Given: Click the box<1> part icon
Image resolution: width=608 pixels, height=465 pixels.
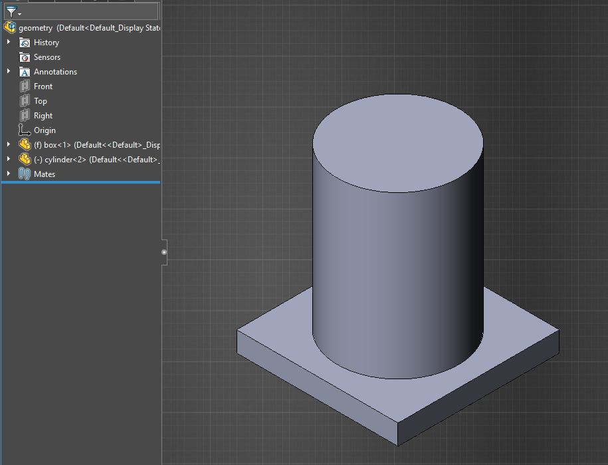Looking at the screenshot, I should tap(24, 144).
